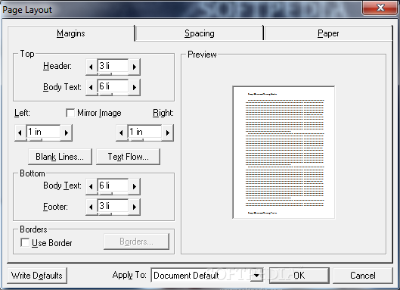Check the Use Border option
400x290 pixels.
25,242
